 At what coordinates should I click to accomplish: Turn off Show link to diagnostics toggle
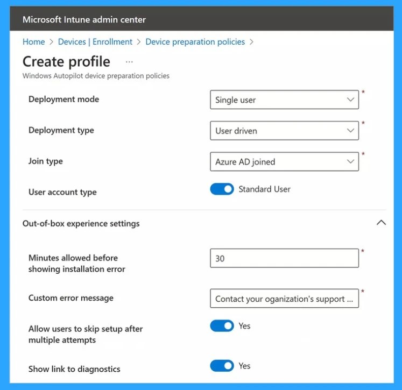point(222,366)
